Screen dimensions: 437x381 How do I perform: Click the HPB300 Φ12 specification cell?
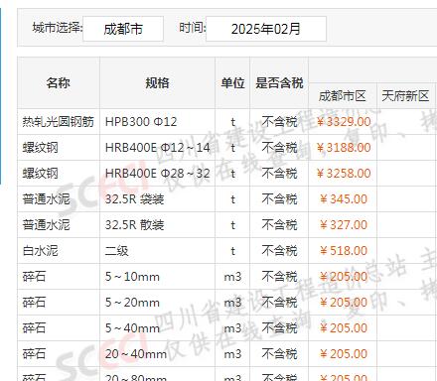157,122
